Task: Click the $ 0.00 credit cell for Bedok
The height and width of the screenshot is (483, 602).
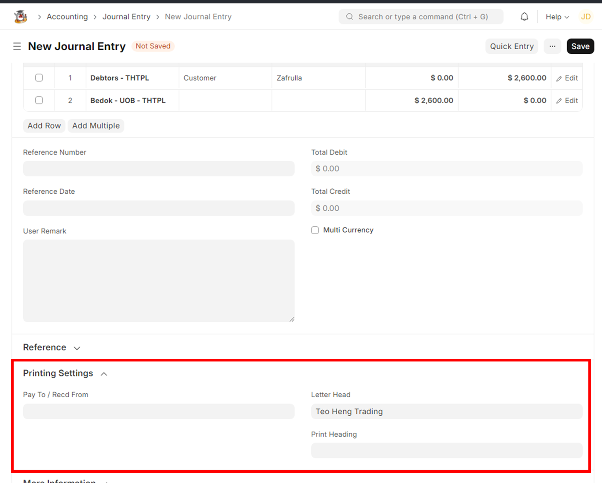Action: [505, 100]
